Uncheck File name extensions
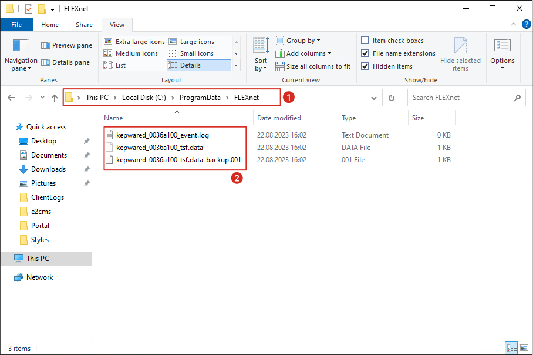Image resolution: width=533 pixels, height=355 pixels. pos(365,53)
